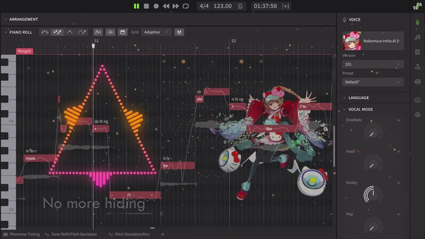This screenshot has height=239, width=425.
Task: Open the Voice panel microphone tab
Action: click(418, 22)
